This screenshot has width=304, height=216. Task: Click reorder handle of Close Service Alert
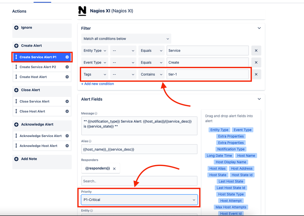[x=16, y=101]
